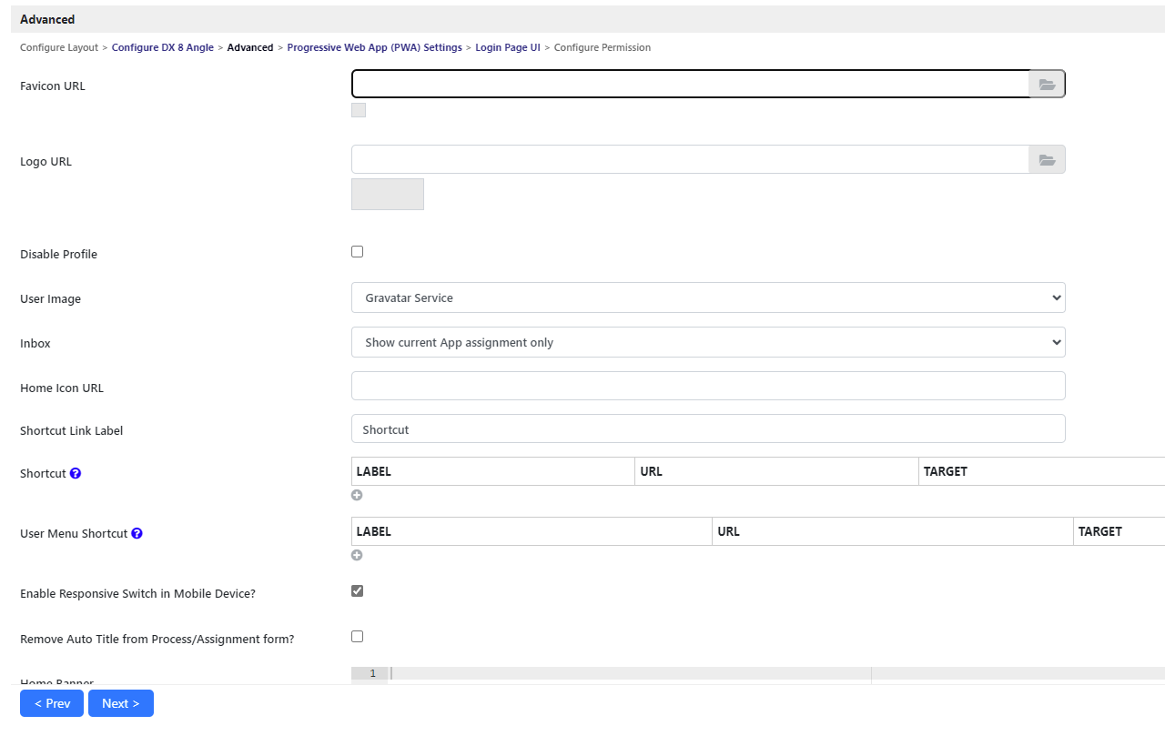The image size is (1165, 746).
Task: Open Progressive Web App (PWA) Settings step
Action: click(x=374, y=47)
